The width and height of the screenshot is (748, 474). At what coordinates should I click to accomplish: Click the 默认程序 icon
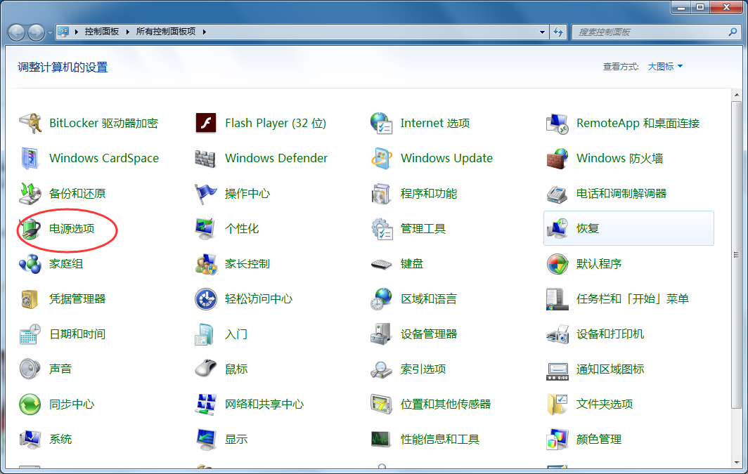[x=557, y=263]
